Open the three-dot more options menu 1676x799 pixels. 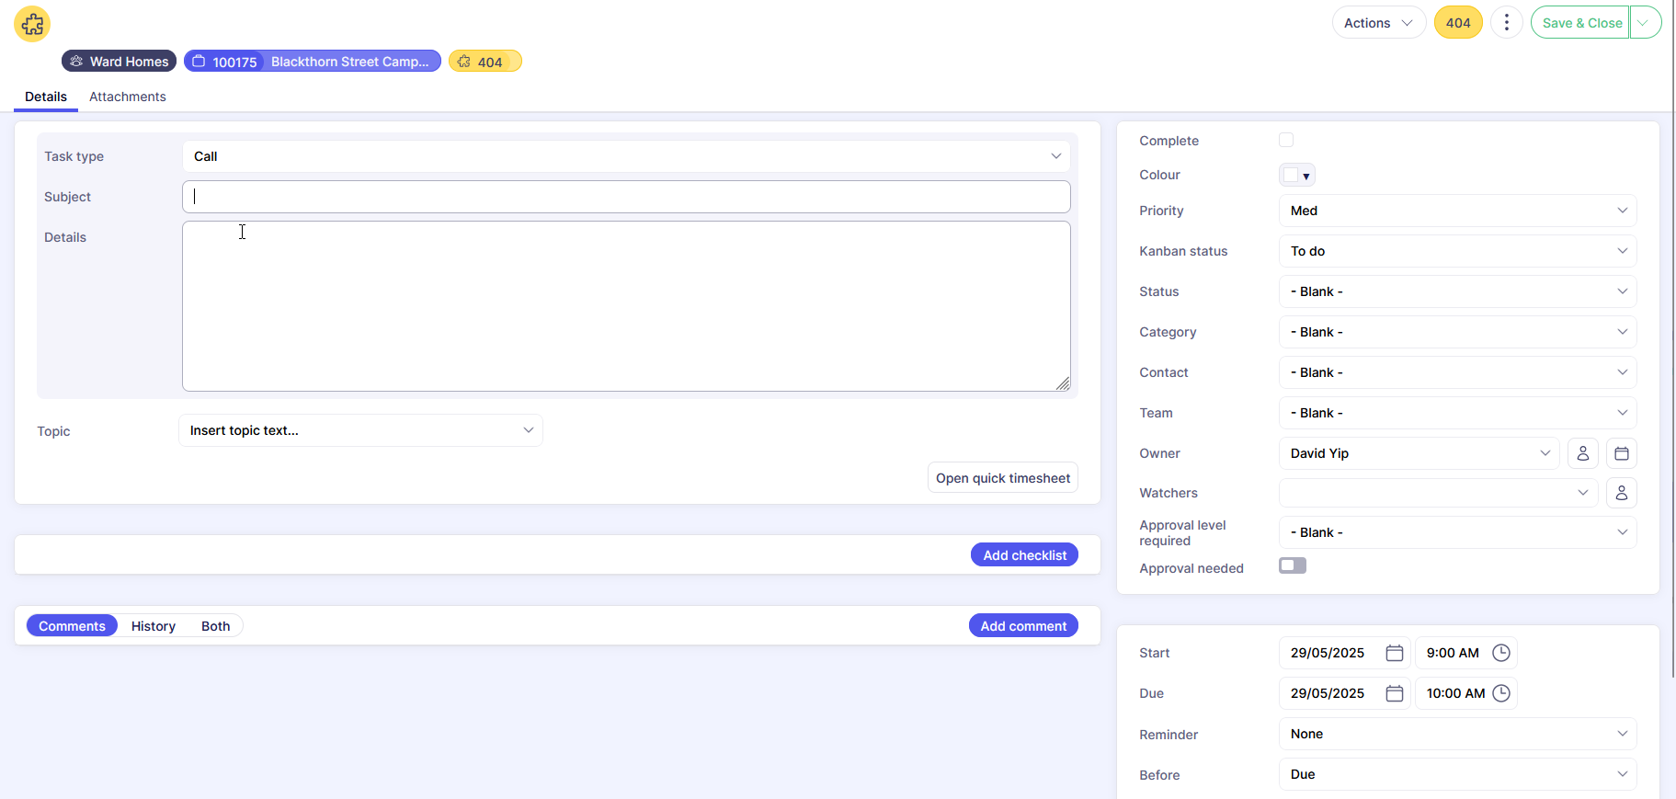click(1506, 23)
